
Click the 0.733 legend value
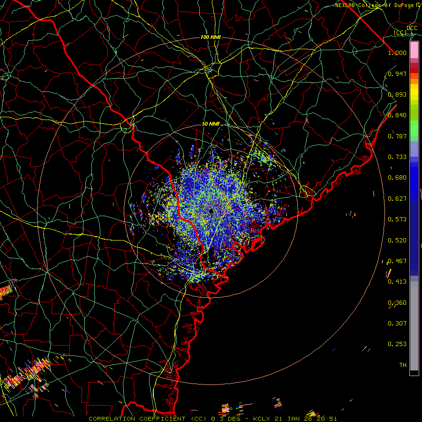tap(397, 157)
